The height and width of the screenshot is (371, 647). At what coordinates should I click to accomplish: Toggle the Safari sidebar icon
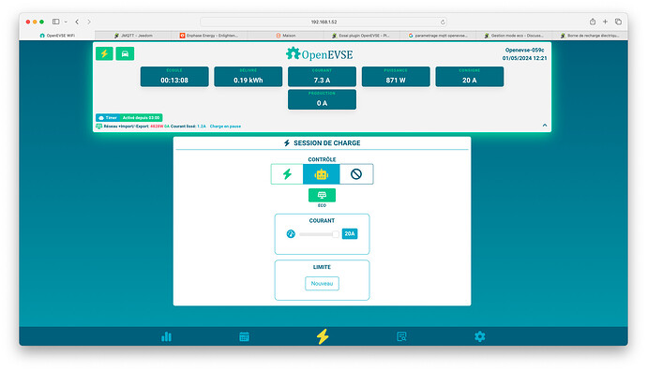pyautogui.click(x=55, y=22)
